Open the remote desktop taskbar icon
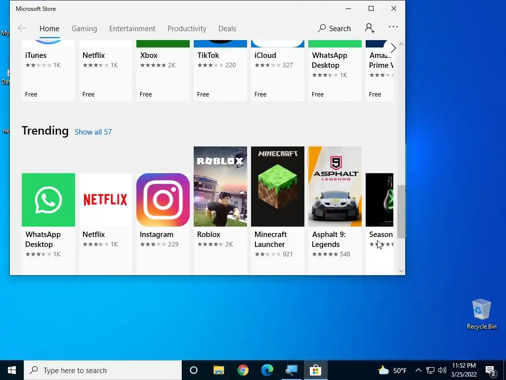The height and width of the screenshot is (380, 506). tap(292, 370)
